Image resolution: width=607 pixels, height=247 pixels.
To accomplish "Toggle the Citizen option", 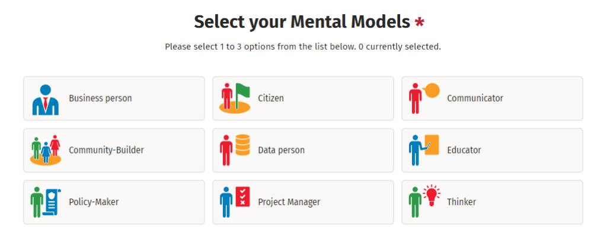I will [303, 99].
